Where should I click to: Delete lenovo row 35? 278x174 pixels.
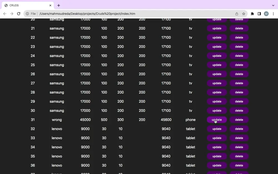(x=239, y=156)
